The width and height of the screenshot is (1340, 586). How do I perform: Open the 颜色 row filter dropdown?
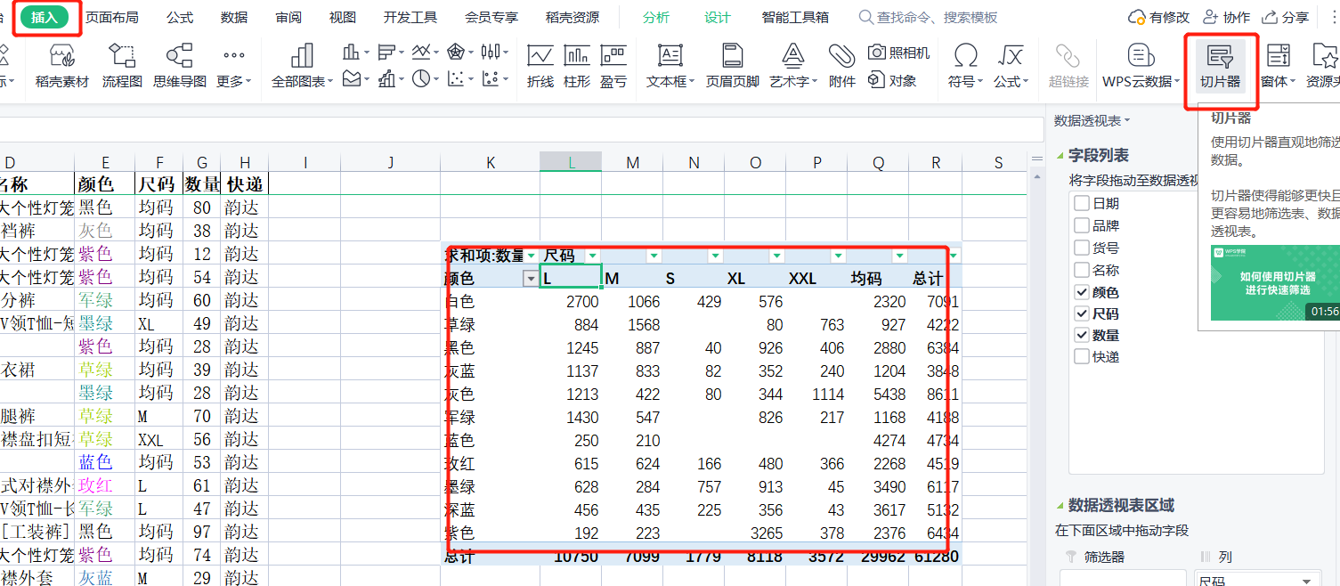tap(531, 279)
